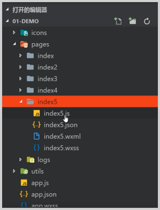This screenshot has width=160, height=210.
Task: Collapse the pages folder arrow
Action: coord(15,44)
